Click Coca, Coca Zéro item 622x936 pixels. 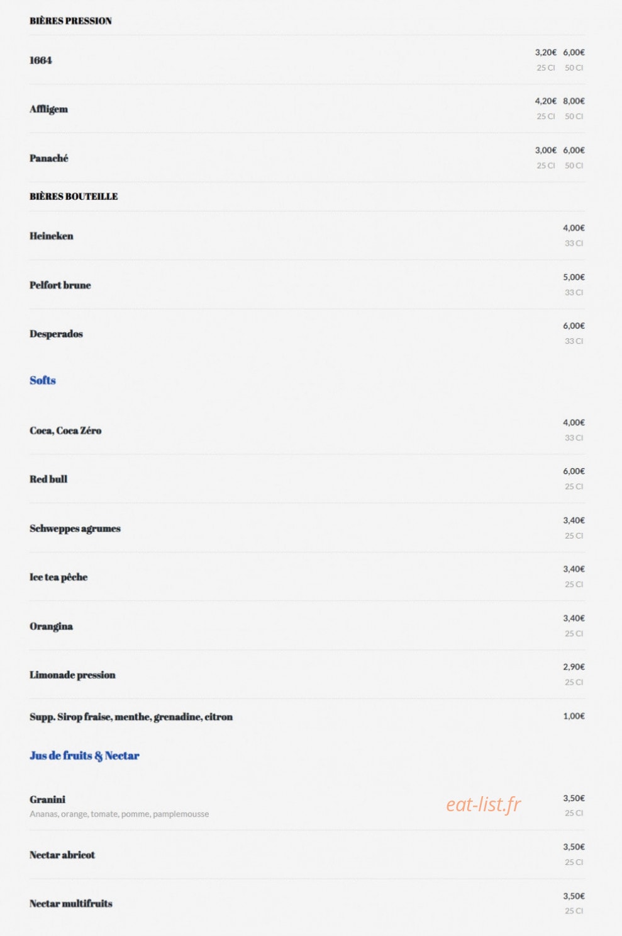pyautogui.click(x=65, y=431)
